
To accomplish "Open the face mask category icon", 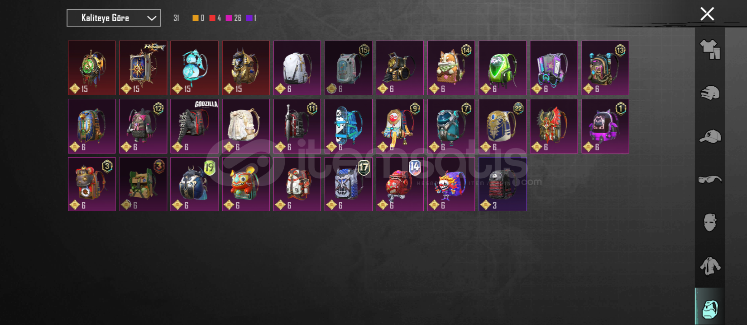I will 710,223.
